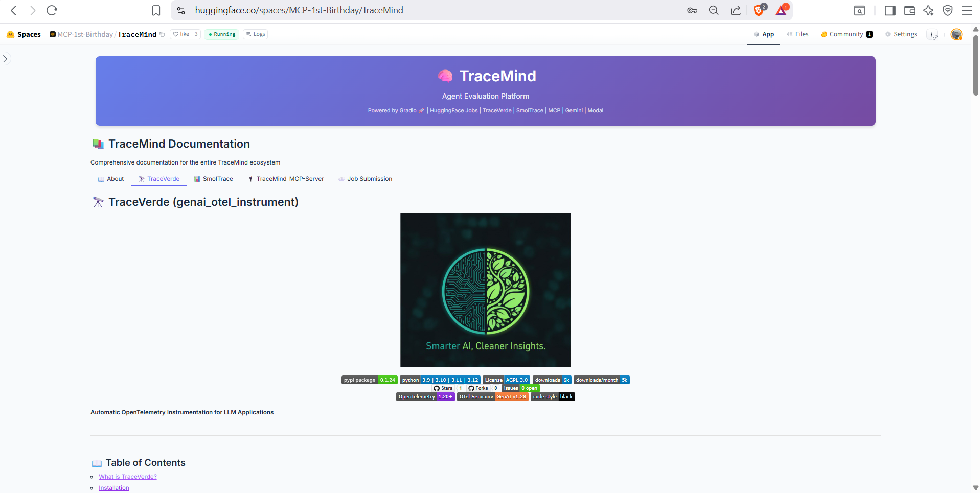Copy the space name with the copy icon

(x=162, y=34)
